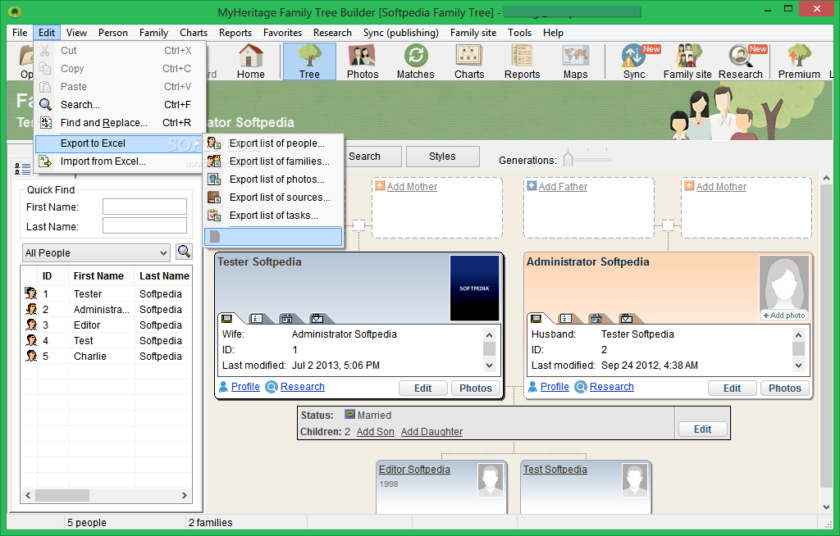The height and width of the screenshot is (536, 840).
Task: Click the Add Daughter link
Action: pyautogui.click(x=431, y=432)
